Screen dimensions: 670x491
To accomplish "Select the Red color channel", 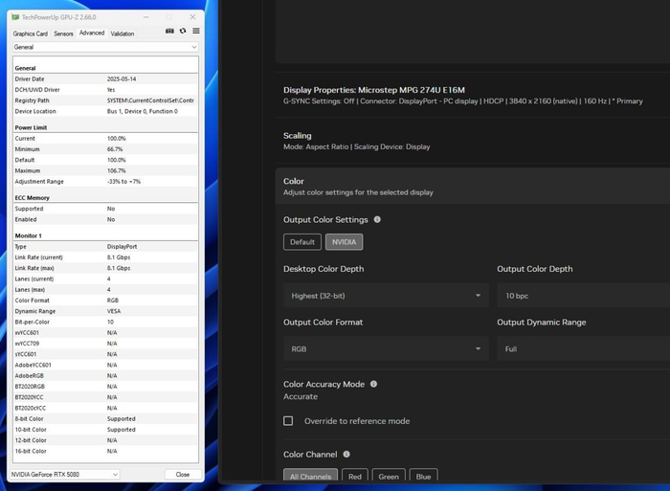I will point(355,476).
